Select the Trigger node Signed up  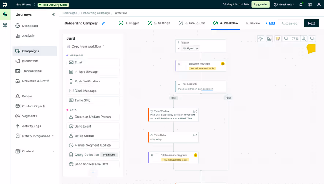pos(201,46)
